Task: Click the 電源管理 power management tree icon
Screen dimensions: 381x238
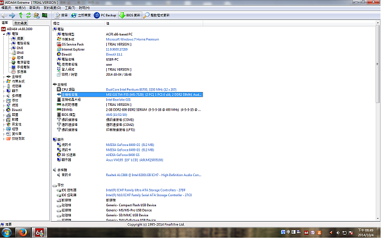Action: 14,62
